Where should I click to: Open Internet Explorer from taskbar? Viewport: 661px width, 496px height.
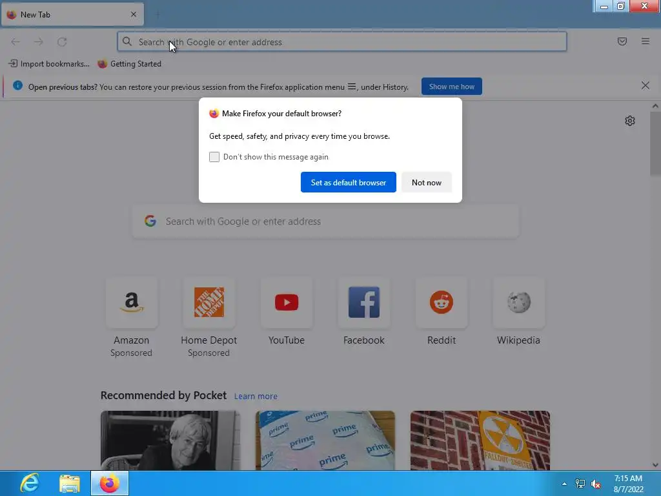(30, 483)
